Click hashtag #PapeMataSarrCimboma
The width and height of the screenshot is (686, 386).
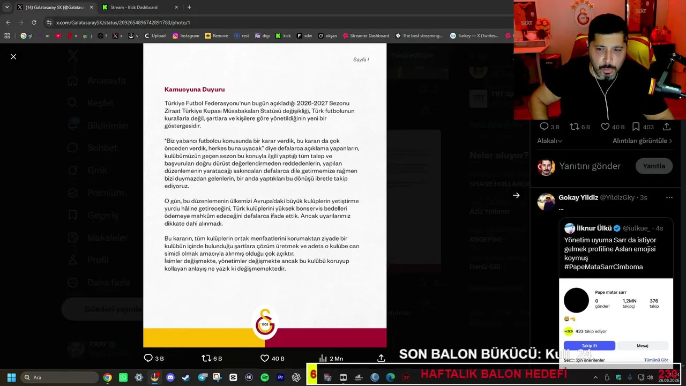pyautogui.click(x=603, y=266)
